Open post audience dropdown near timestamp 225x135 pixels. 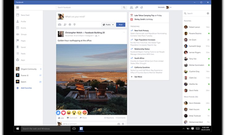tap(97, 36)
